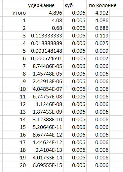Select the cell containing 4.896

[45, 13]
